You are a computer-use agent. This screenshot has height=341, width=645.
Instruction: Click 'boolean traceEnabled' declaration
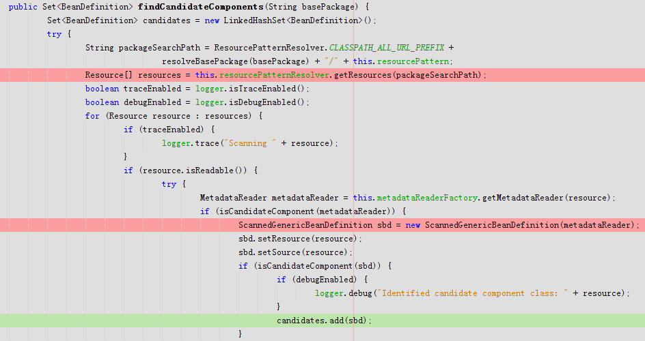(x=133, y=89)
